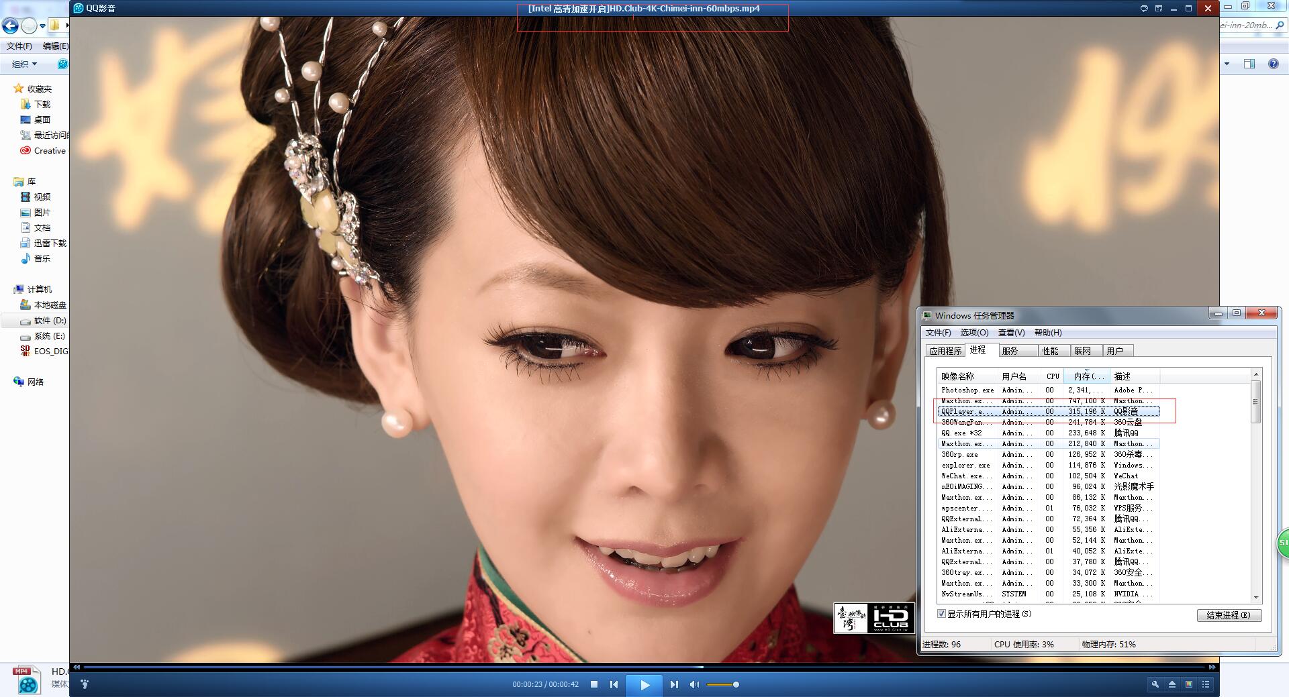Image resolution: width=1289 pixels, height=697 pixels.
Task: Skip to the next video
Action: (674, 684)
